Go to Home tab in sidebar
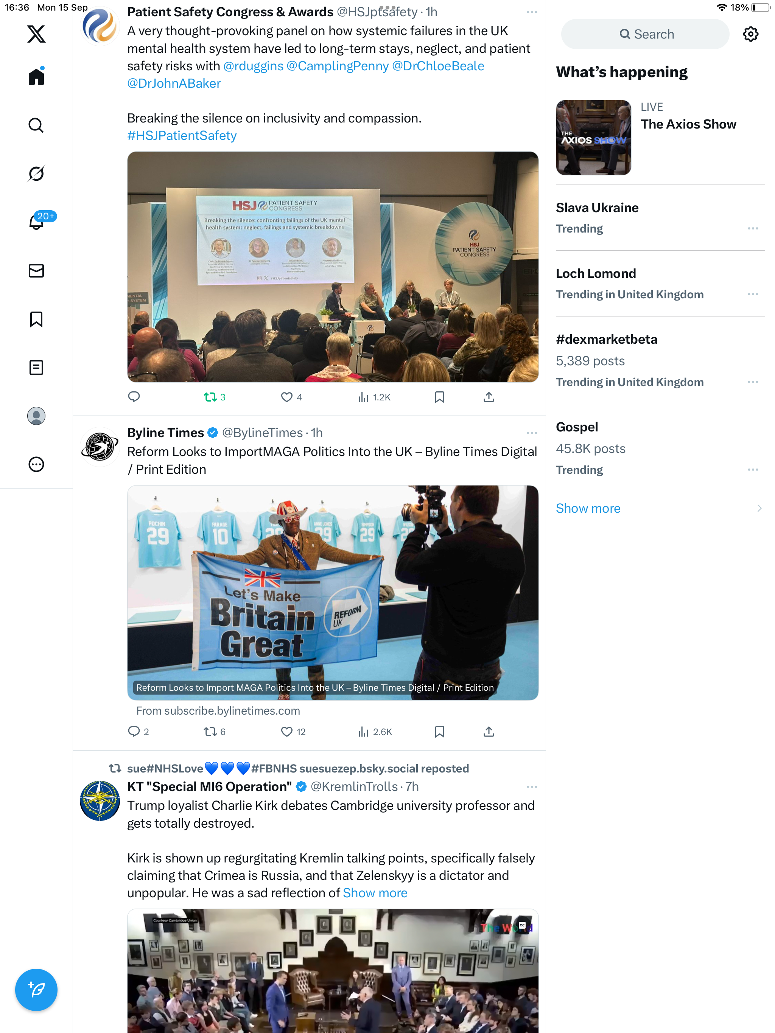Viewport: 775px width, 1033px height. (36, 76)
